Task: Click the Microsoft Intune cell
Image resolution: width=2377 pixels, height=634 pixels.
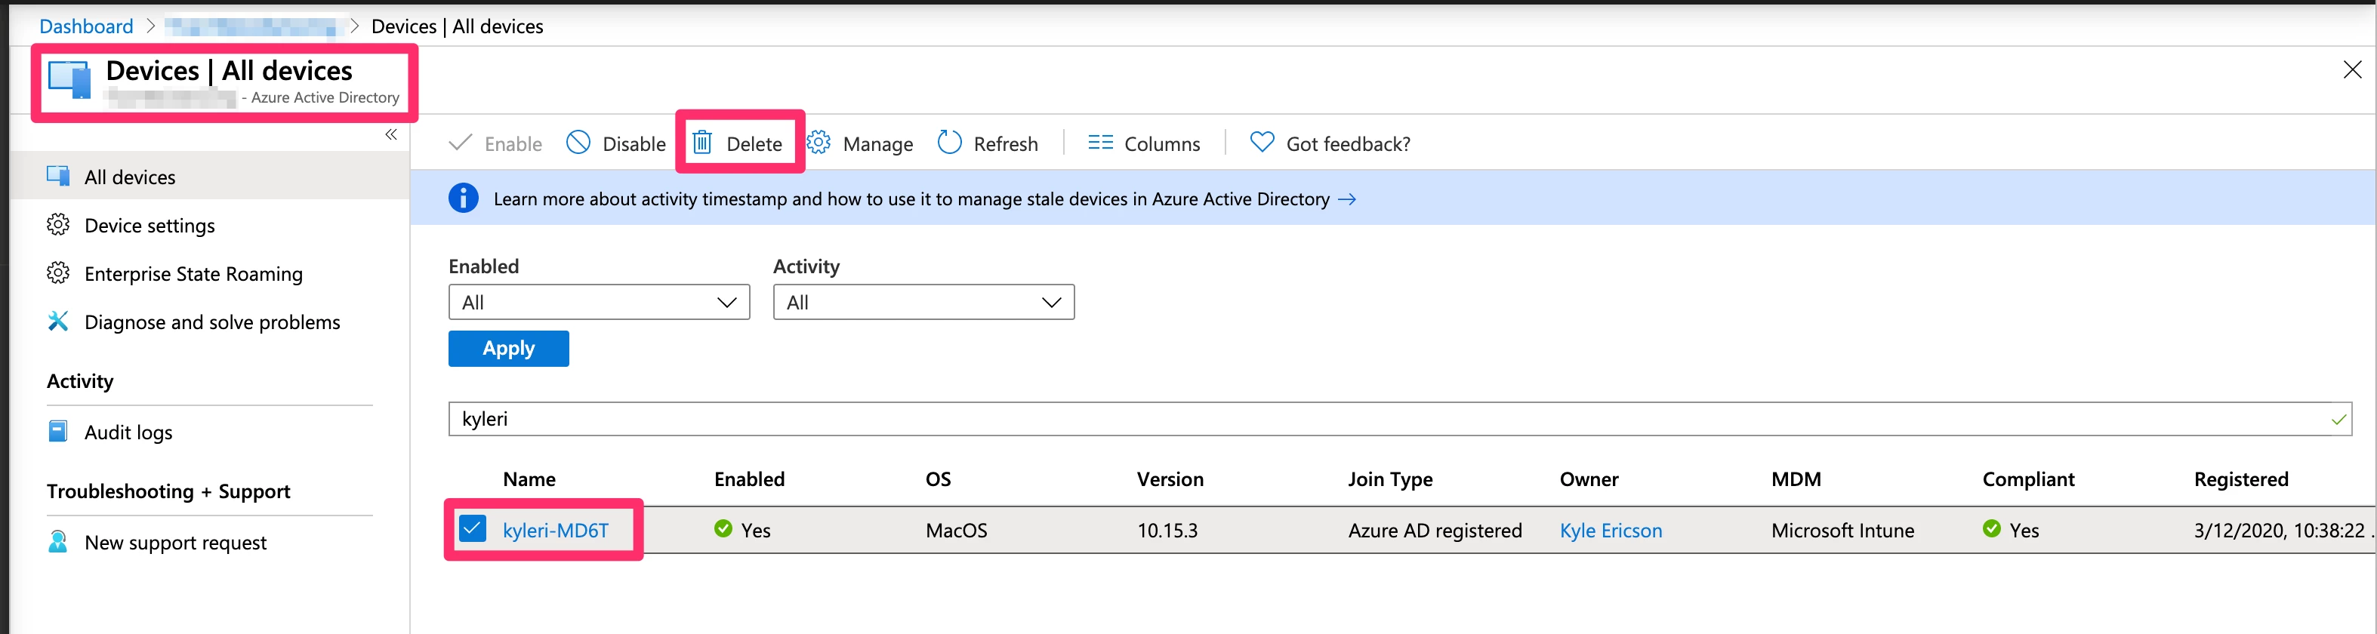Action: (1842, 531)
